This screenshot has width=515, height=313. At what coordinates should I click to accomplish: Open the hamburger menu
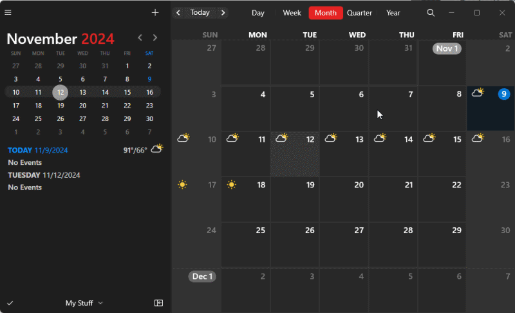[x=8, y=12]
